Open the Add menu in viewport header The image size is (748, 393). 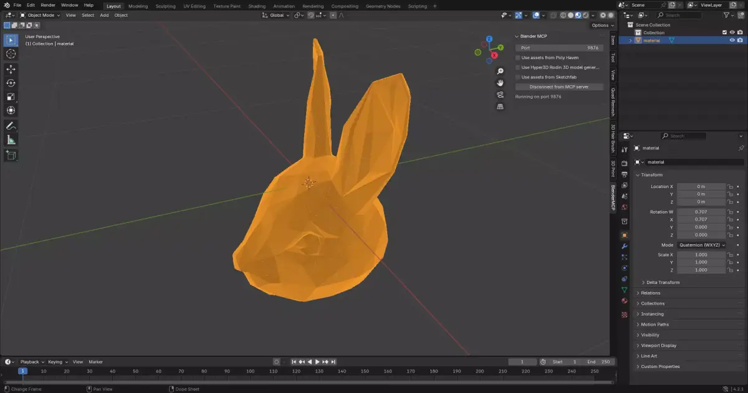[104, 15]
